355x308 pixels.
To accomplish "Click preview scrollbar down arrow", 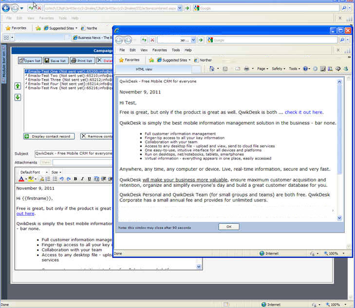I will (339, 218).
